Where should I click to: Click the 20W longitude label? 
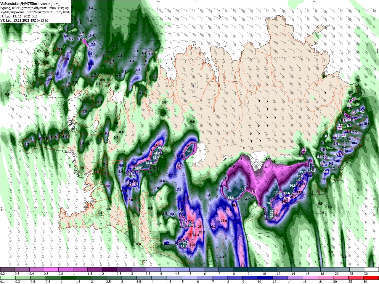158,1
